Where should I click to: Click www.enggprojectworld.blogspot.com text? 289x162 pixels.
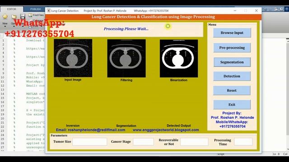166,130
